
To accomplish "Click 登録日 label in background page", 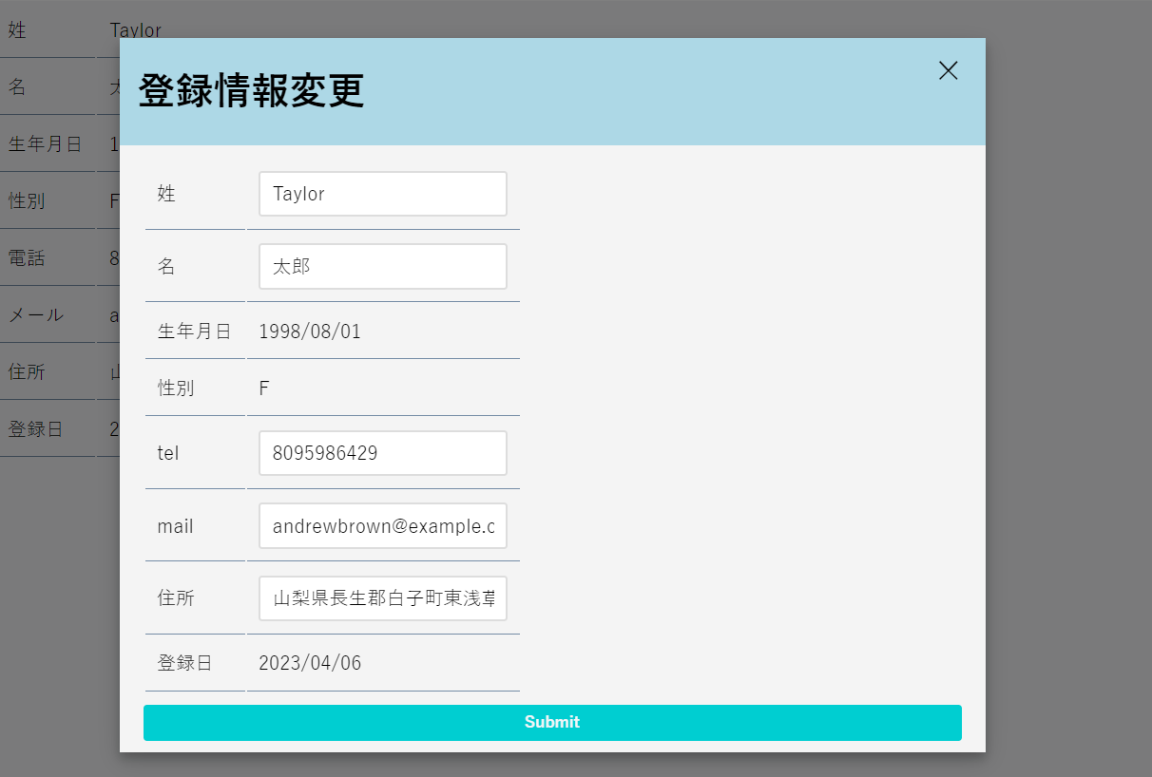I will tap(35, 428).
